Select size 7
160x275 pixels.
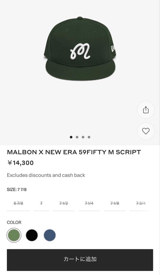(x=41, y=203)
